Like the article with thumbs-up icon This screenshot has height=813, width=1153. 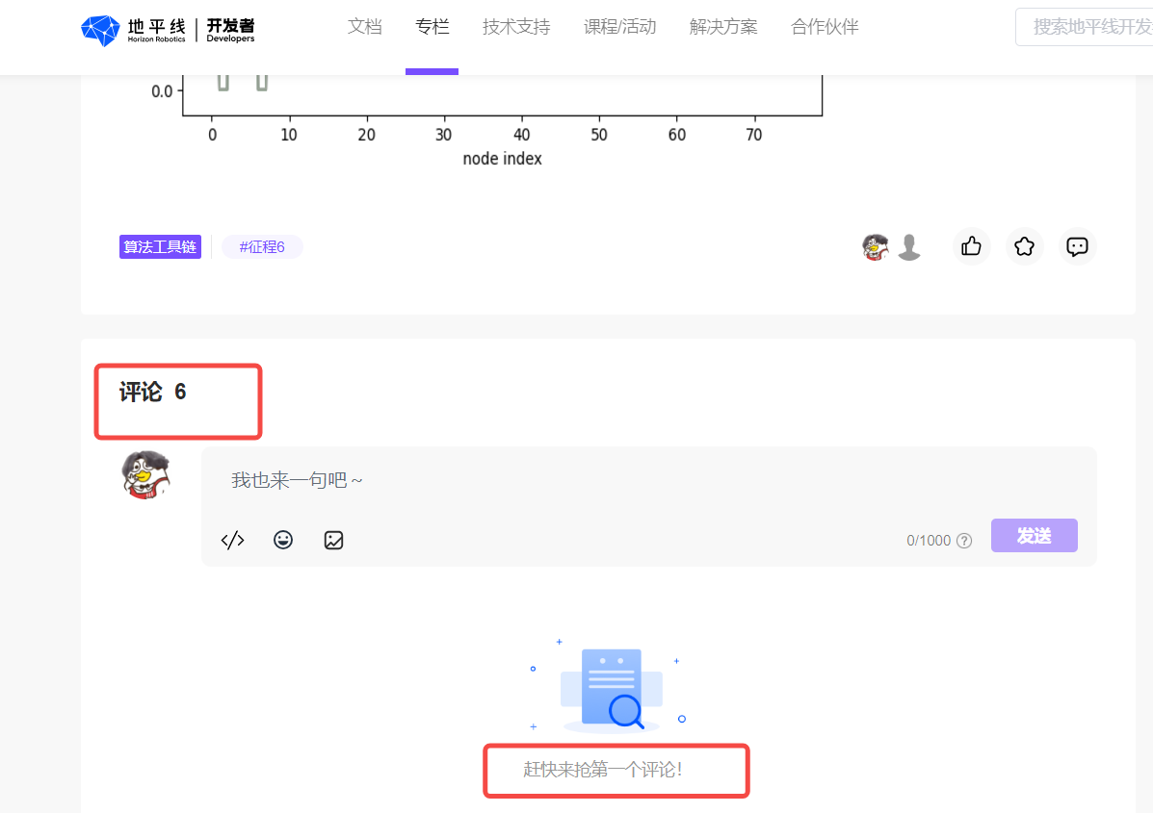(972, 247)
